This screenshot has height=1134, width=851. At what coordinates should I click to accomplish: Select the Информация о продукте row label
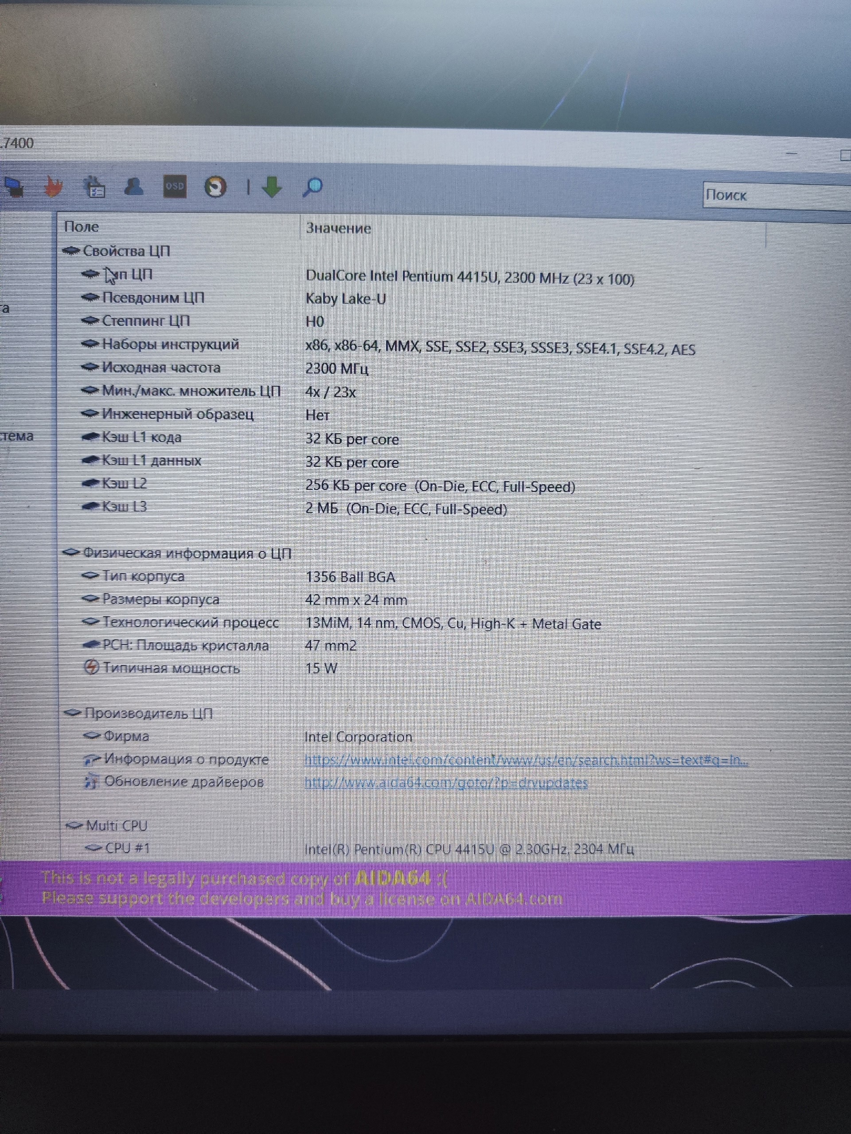186,759
